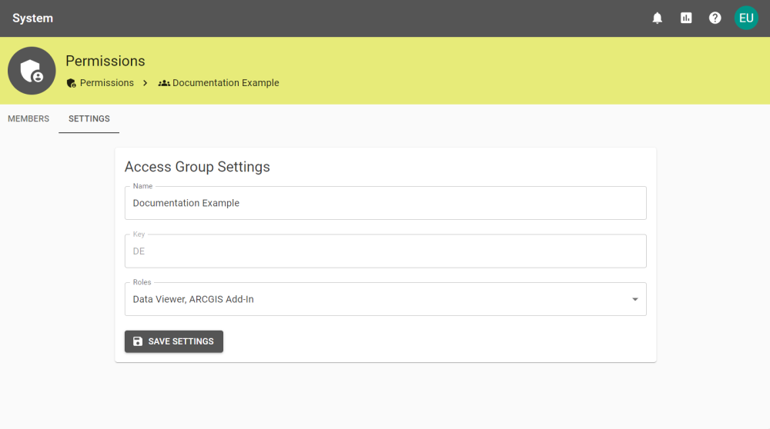Click the group people icon in breadcrumb
Image resolution: width=770 pixels, height=429 pixels.
click(164, 83)
